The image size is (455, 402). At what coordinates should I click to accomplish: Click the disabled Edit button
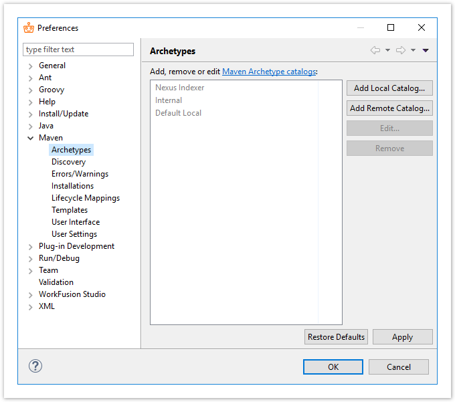point(389,128)
